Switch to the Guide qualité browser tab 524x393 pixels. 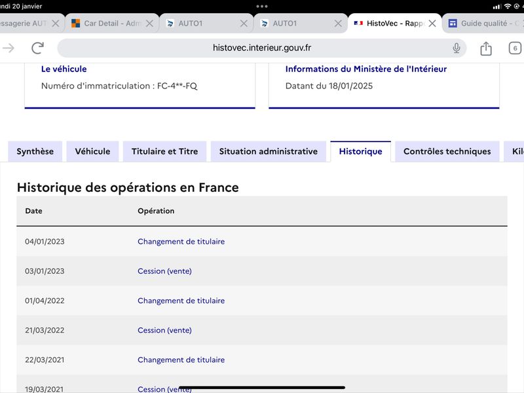(484, 24)
